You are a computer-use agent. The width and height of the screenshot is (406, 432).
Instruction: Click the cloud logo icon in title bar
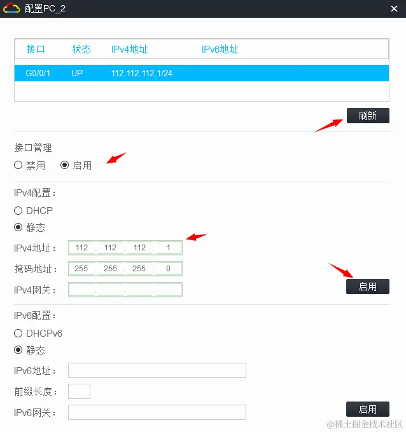point(11,8)
